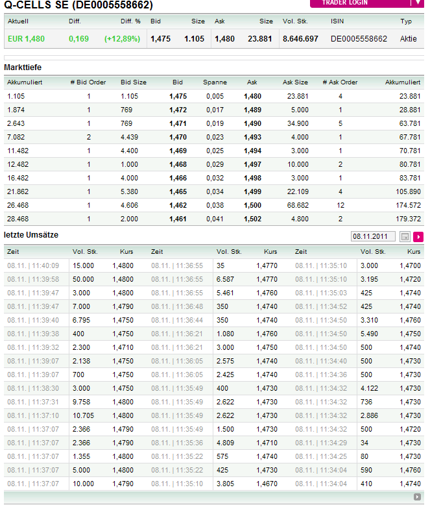The width and height of the screenshot is (430, 505).
Task: Click the first Zeit column header
Action: (x=12, y=251)
